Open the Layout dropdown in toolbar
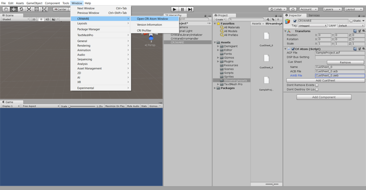The height and width of the screenshot is (190, 366). point(354,9)
